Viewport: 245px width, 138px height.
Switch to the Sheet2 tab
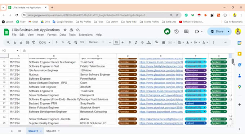[x=51, y=131]
